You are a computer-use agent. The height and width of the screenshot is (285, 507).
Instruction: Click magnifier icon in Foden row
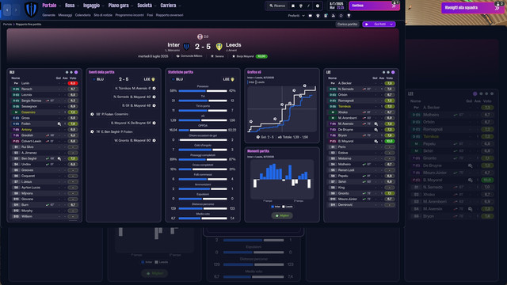coord(59,123)
